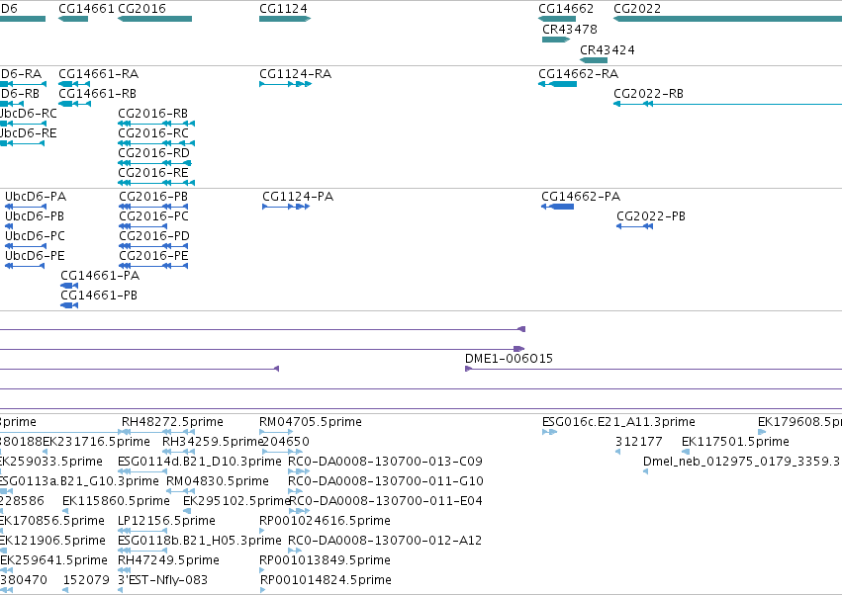The image size is (842, 595).
Task: Click EST EK117501.5prime
Action: tap(736, 442)
